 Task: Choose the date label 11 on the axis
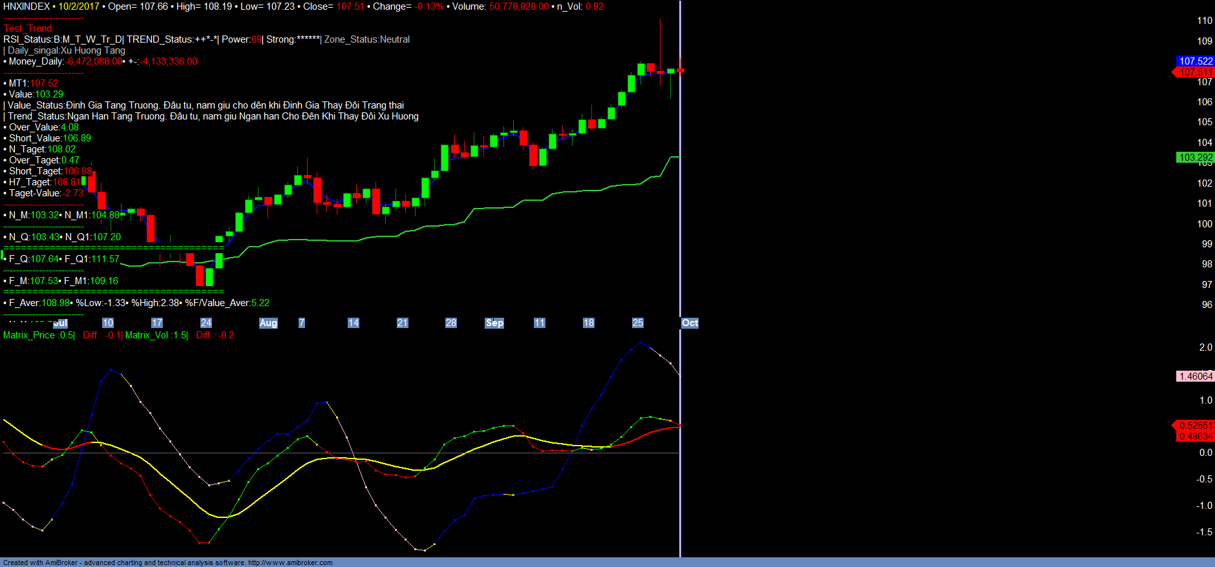pyautogui.click(x=539, y=323)
